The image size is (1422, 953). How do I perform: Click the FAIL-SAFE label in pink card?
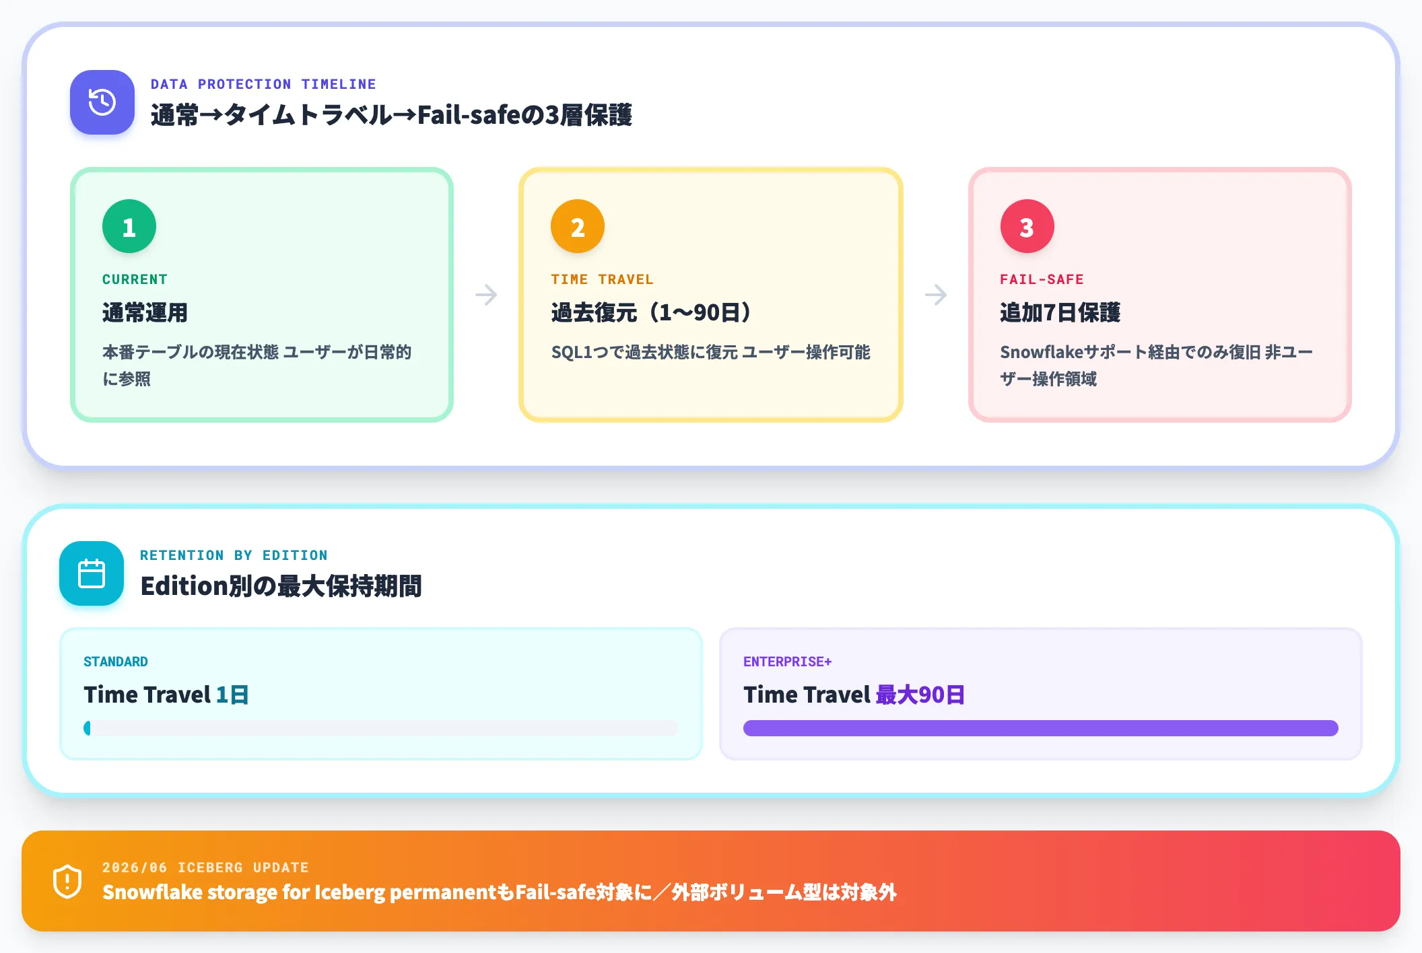[1042, 279]
